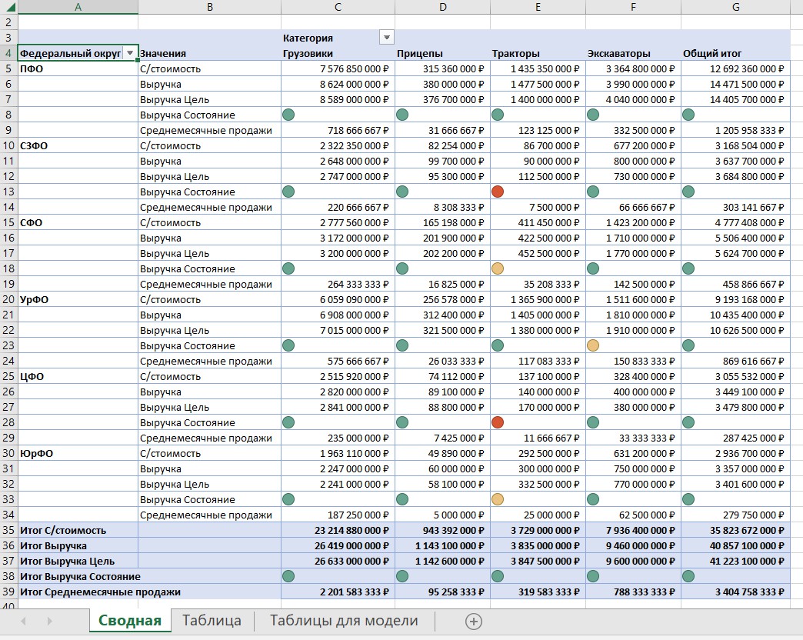Select cell with 718 666 667 ₽
Screen dimensions: 803x640
338,130
